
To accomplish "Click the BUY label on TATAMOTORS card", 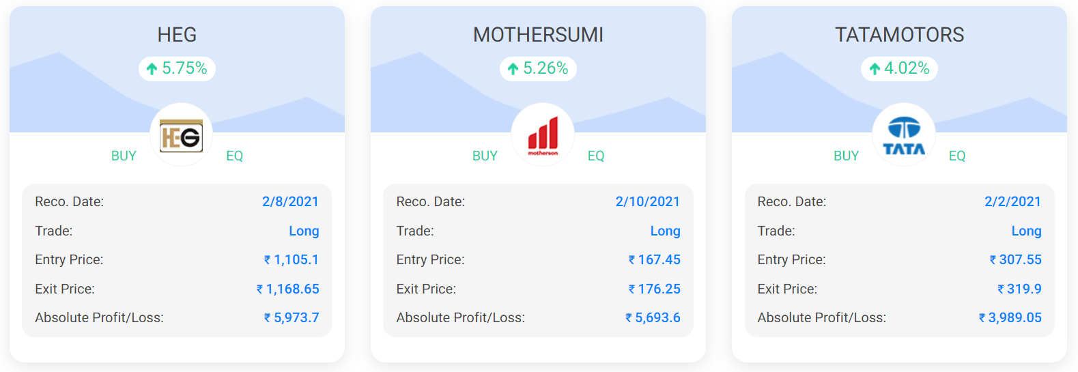I will (846, 156).
